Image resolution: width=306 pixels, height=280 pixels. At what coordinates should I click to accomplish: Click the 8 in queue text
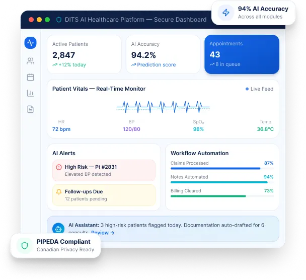(228, 64)
